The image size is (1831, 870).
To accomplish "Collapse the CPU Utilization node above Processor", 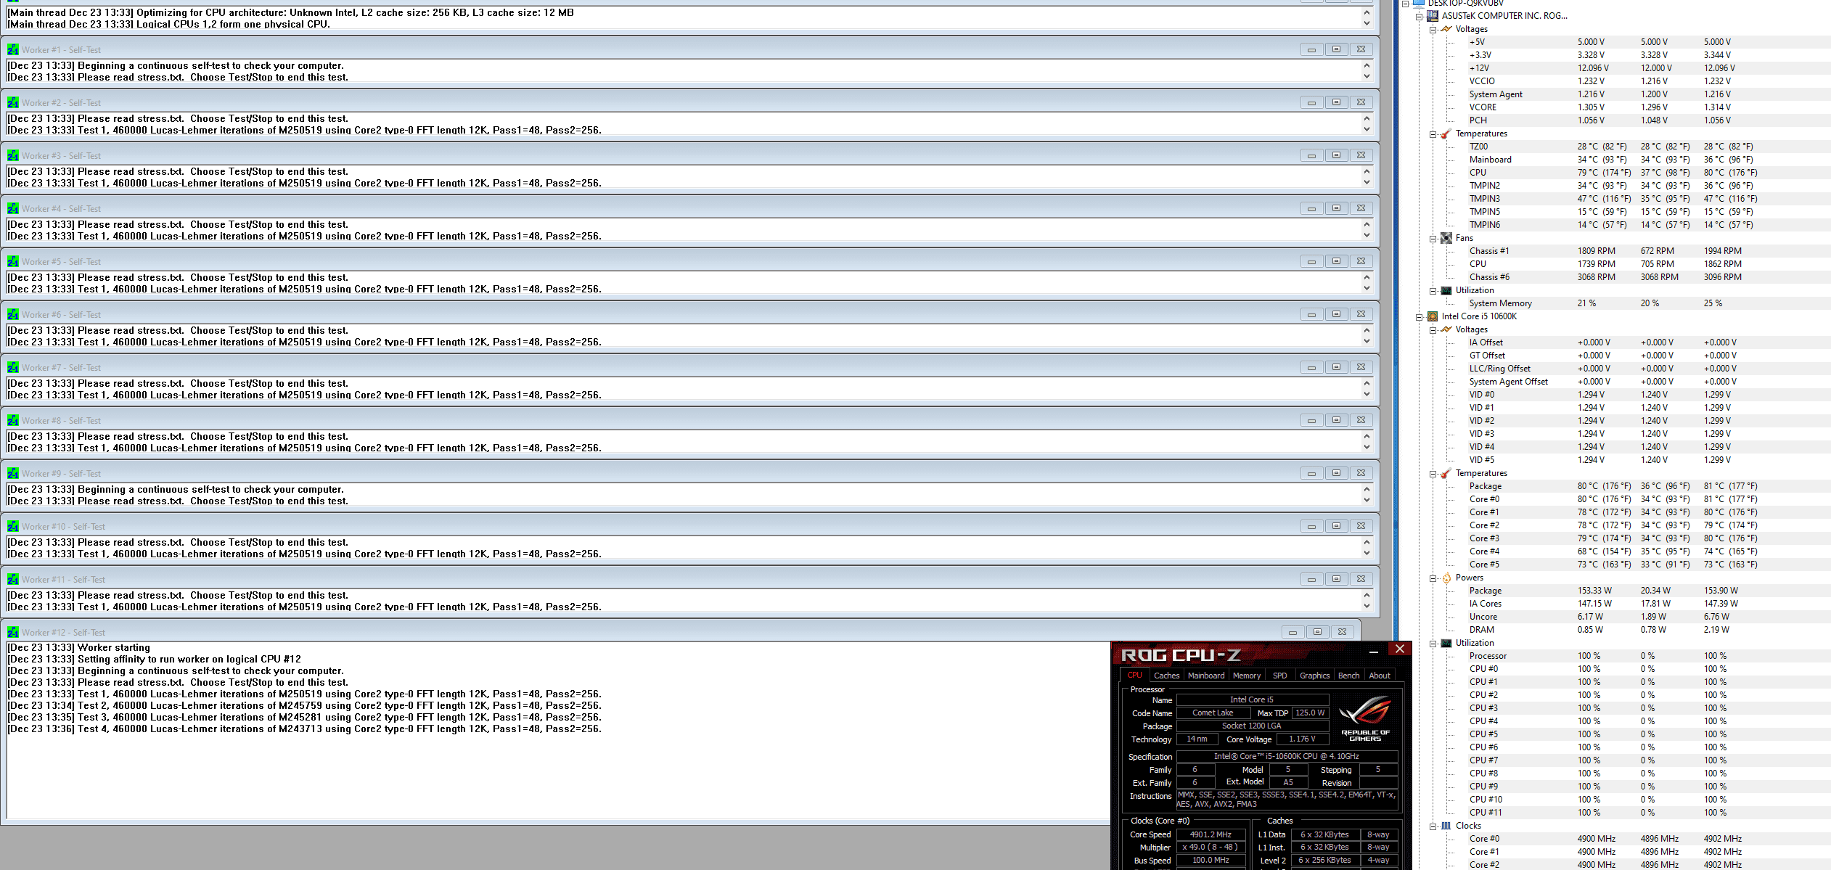I will pos(1433,644).
